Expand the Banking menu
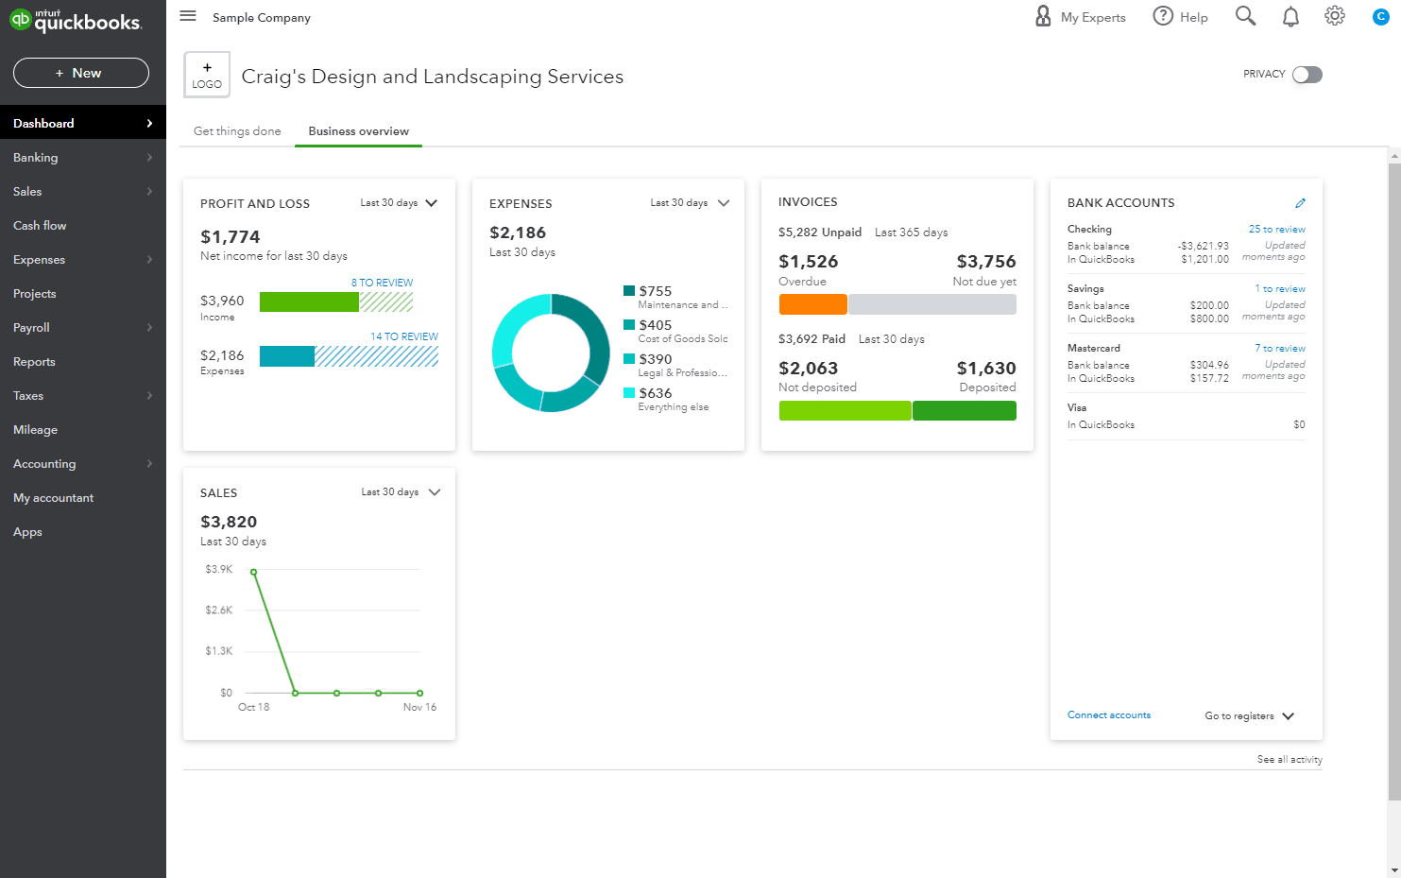The height and width of the screenshot is (878, 1401). pos(83,158)
